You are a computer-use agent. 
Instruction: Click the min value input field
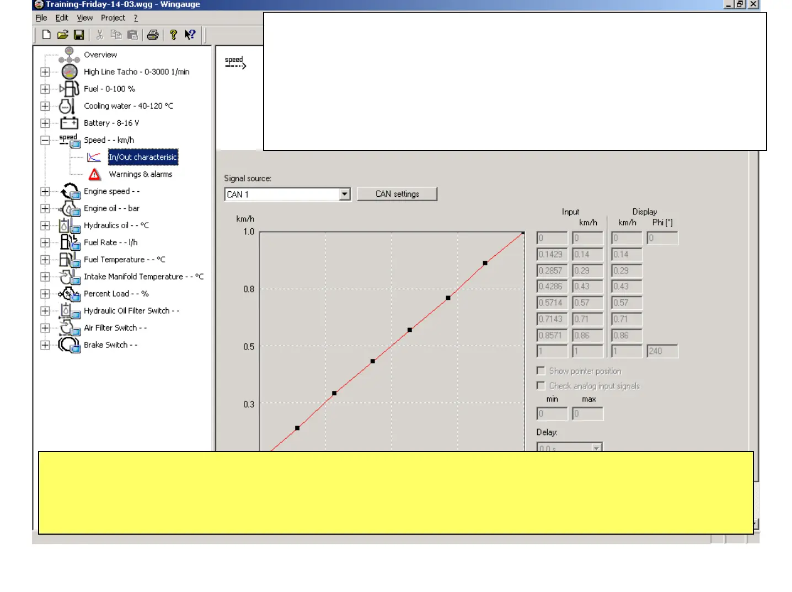552,413
